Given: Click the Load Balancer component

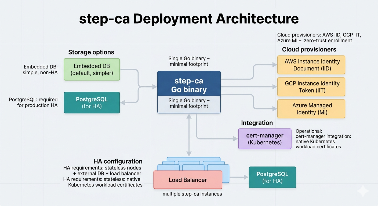Looking at the screenshot, I should [x=188, y=180].
